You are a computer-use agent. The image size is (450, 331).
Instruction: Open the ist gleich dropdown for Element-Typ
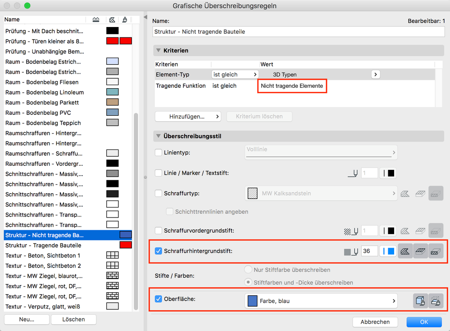(235, 75)
